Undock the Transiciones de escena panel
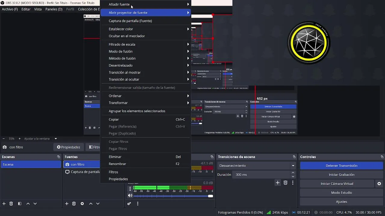 click(294, 157)
